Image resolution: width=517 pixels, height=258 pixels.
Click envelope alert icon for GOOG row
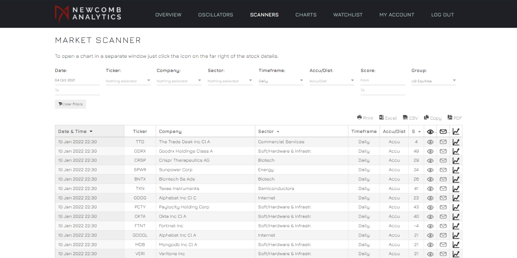[x=443, y=198]
